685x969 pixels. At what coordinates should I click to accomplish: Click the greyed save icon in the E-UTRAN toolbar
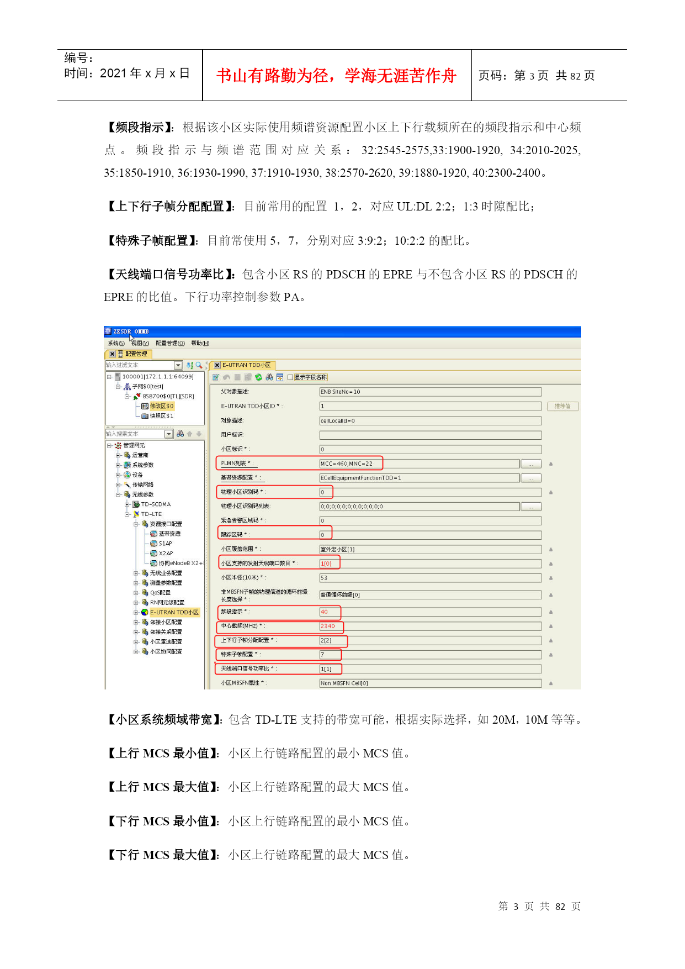[x=237, y=377]
